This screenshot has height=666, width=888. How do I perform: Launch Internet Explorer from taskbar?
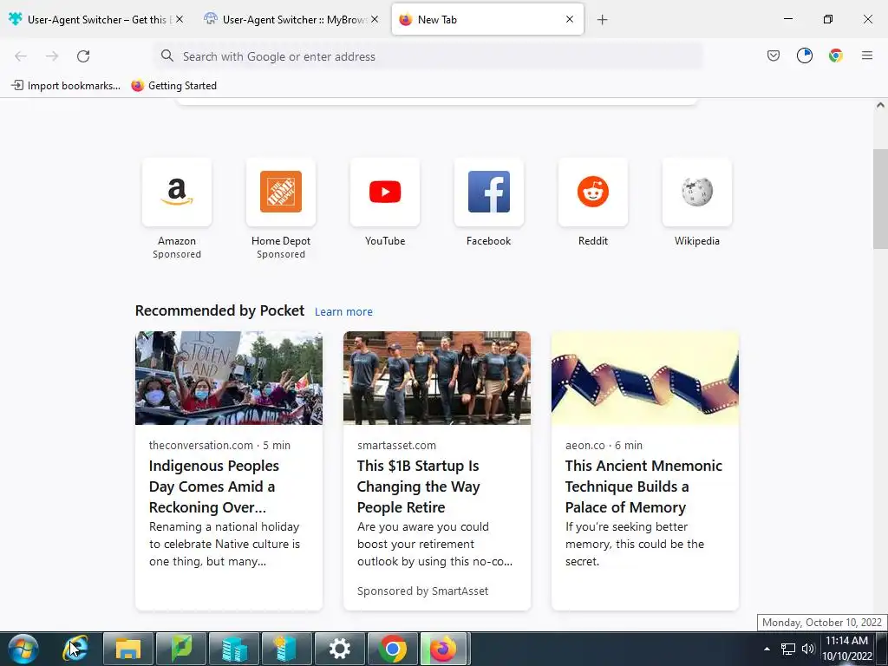[75, 649]
